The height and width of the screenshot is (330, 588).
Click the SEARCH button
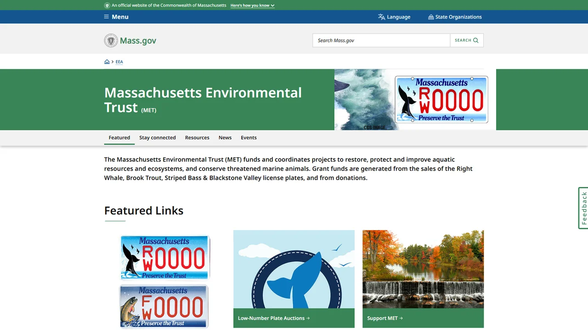(467, 40)
